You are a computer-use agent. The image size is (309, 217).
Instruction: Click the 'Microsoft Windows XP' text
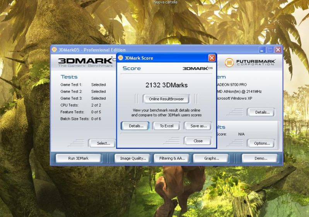234,98
